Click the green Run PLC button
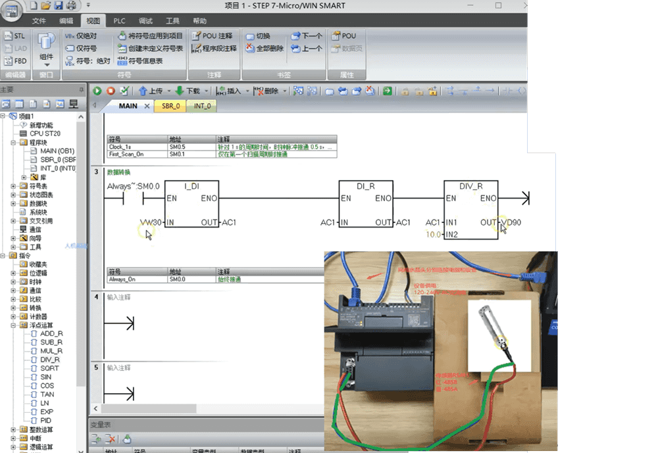The height and width of the screenshot is (453, 658). [x=97, y=91]
